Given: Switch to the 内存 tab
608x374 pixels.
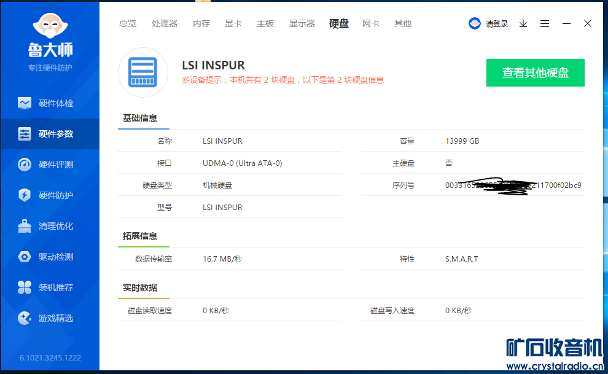Looking at the screenshot, I should [201, 23].
